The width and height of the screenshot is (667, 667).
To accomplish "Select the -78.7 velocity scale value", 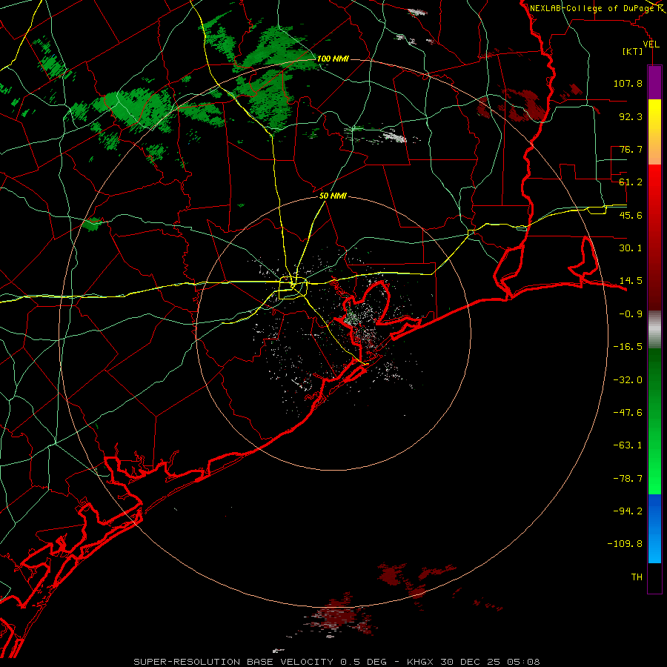I will (628, 479).
